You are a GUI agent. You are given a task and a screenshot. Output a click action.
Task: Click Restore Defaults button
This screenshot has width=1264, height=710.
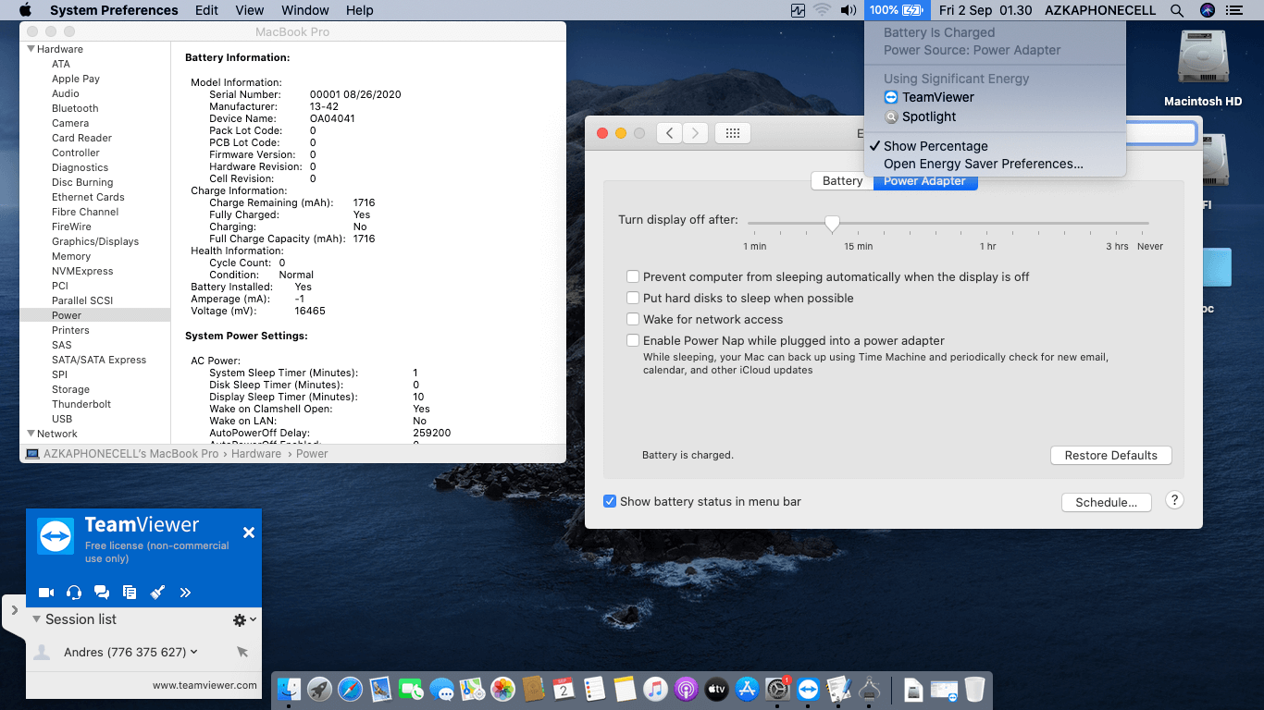point(1110,455)
